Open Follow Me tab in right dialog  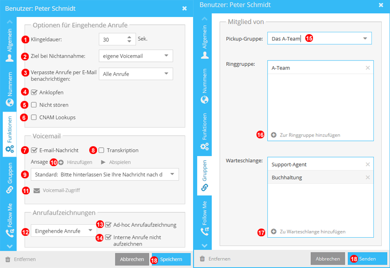click(x=204, y=218)
